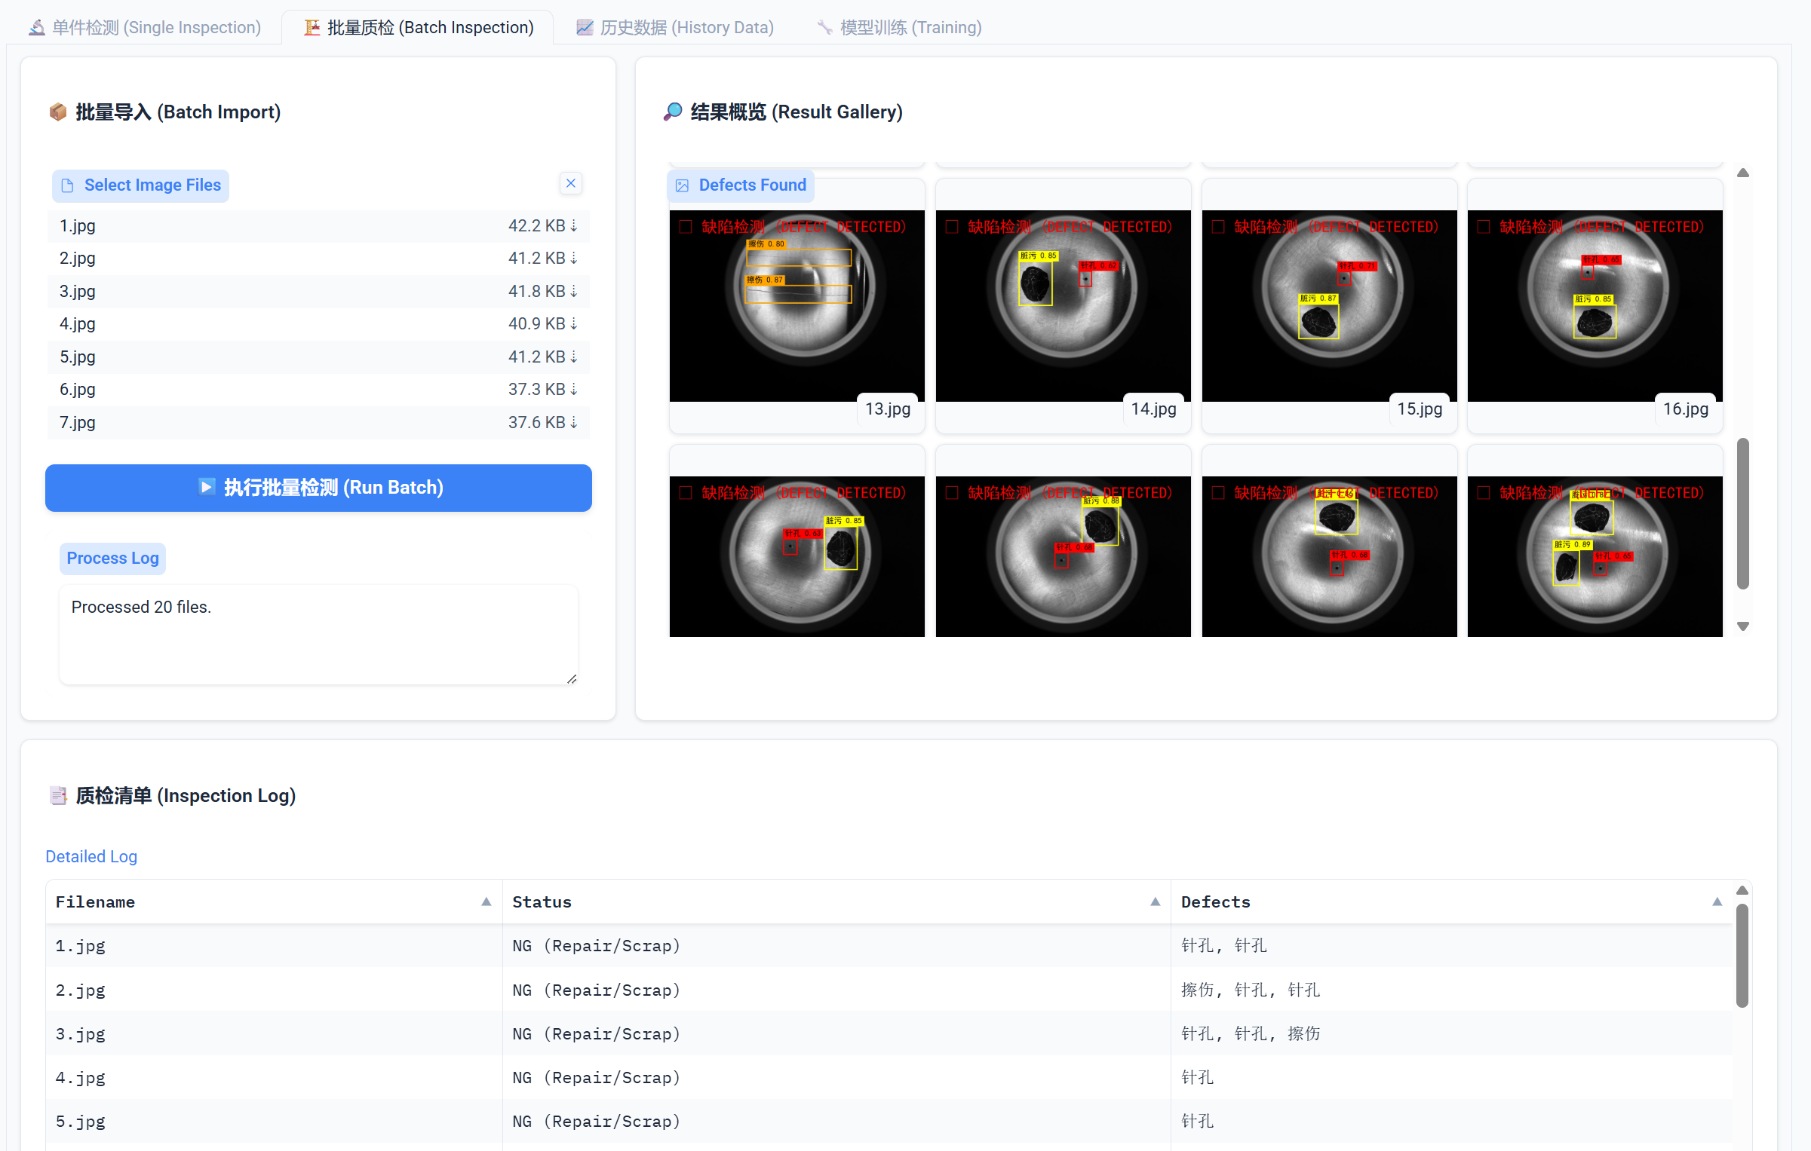Click the download arrow for 7.jpg
Image resolution: width=1811 pixels, height=1151 pixels.
point(574,423)
